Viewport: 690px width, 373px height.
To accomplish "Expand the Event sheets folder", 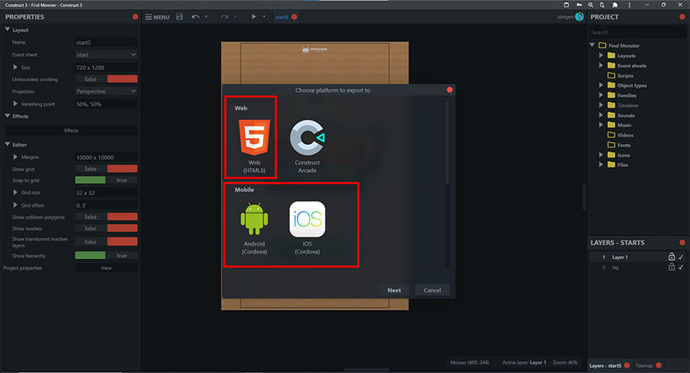I will tap(601, 65).
